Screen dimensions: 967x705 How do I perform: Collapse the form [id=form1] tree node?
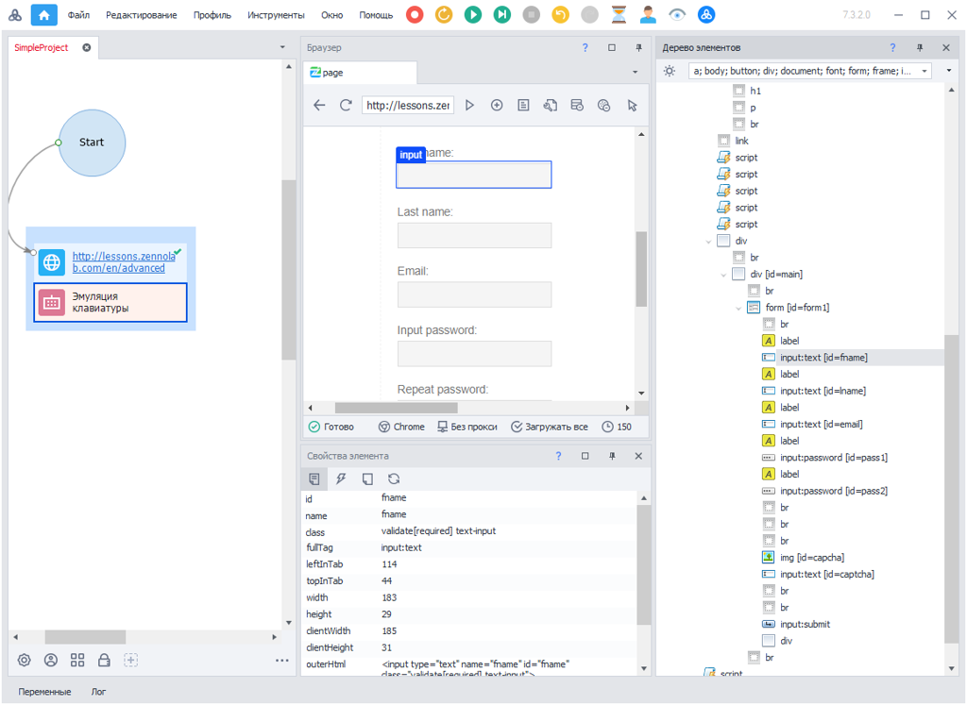pyautogui.click(x=738, y=308)
